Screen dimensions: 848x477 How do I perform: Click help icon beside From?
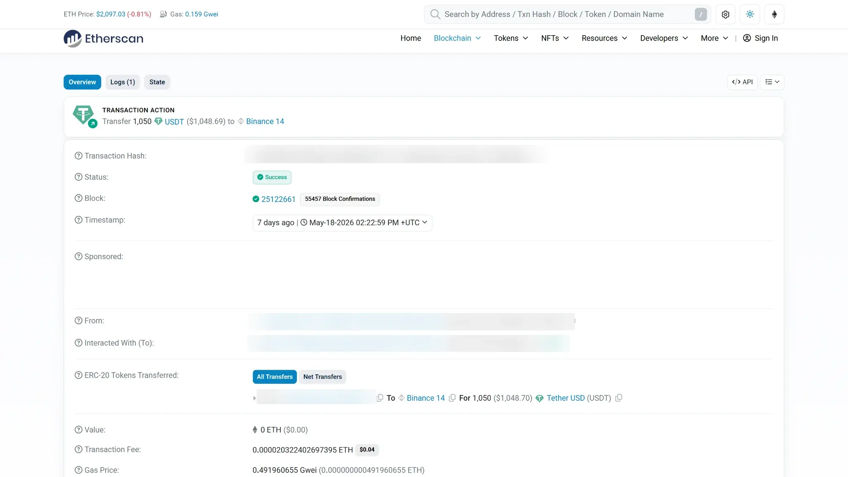tap(78, 320)
